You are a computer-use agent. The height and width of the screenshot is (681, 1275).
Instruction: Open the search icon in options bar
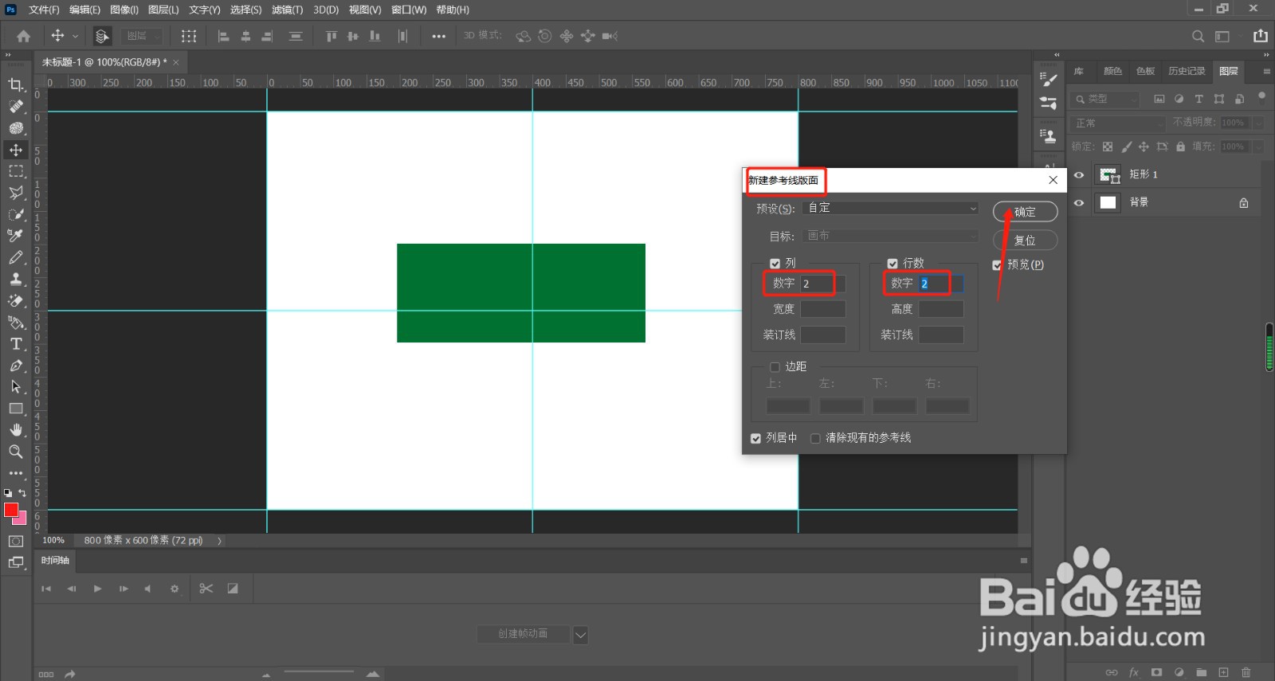[x=1198, y=36]
